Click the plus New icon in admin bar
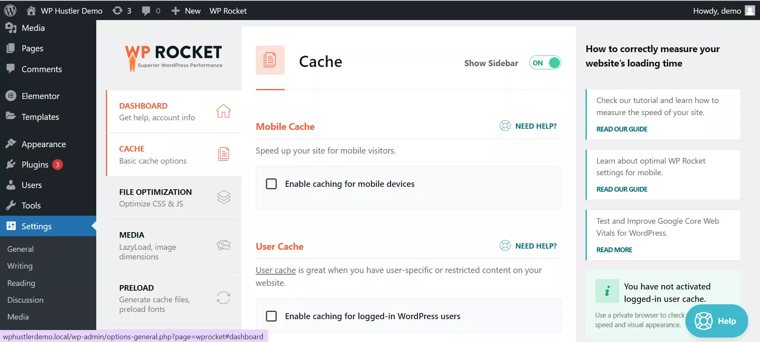 click(175, 11)
